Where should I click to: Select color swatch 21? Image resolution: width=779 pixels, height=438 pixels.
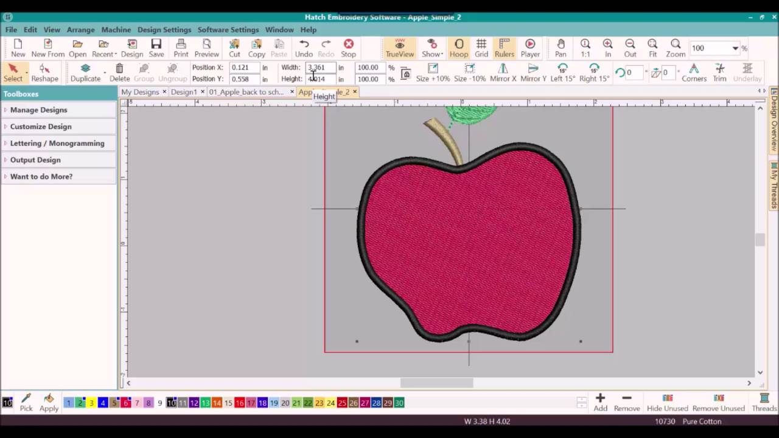pyautogui.click(x=296, y=403)
